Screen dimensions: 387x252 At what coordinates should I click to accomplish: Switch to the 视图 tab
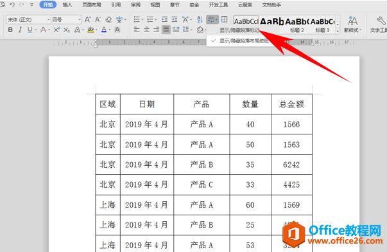tap(155, 4)
